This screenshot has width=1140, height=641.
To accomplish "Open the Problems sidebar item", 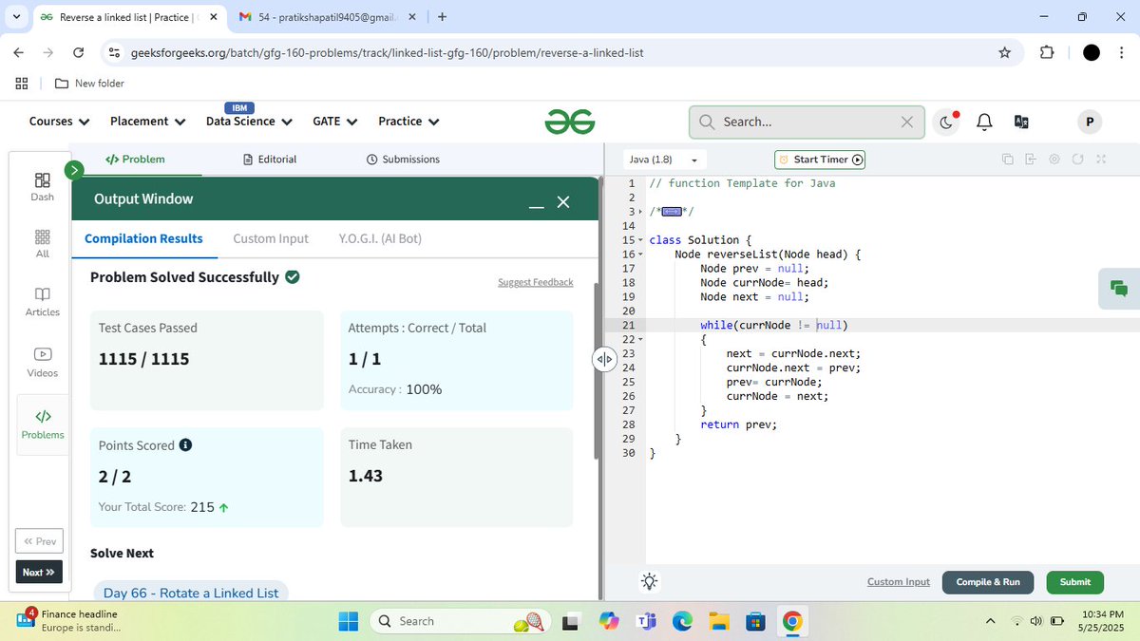I will click(43, 424).
